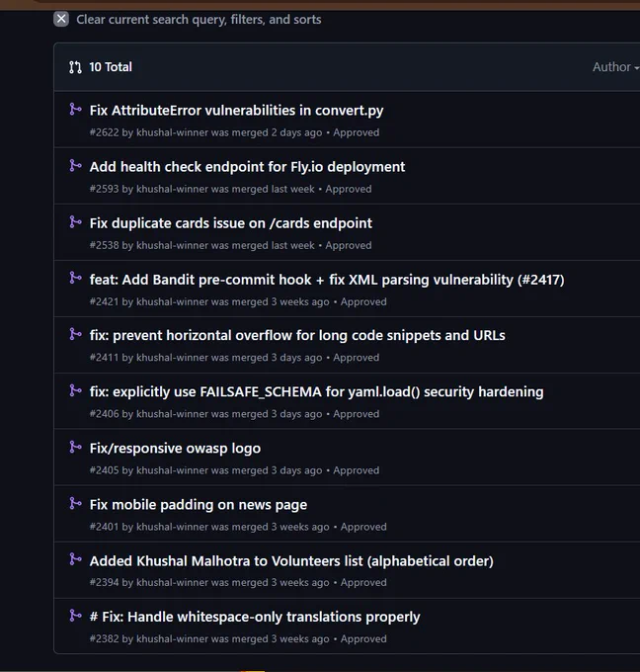The width and height of the screenshot is (640, 672).
Task: Click merged icon beside Add health check endpoint
Action: tap(75, 165)
